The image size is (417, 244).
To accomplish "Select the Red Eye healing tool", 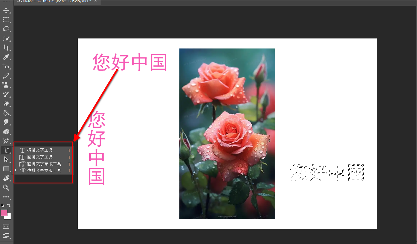I will click(x=6, y=66).
